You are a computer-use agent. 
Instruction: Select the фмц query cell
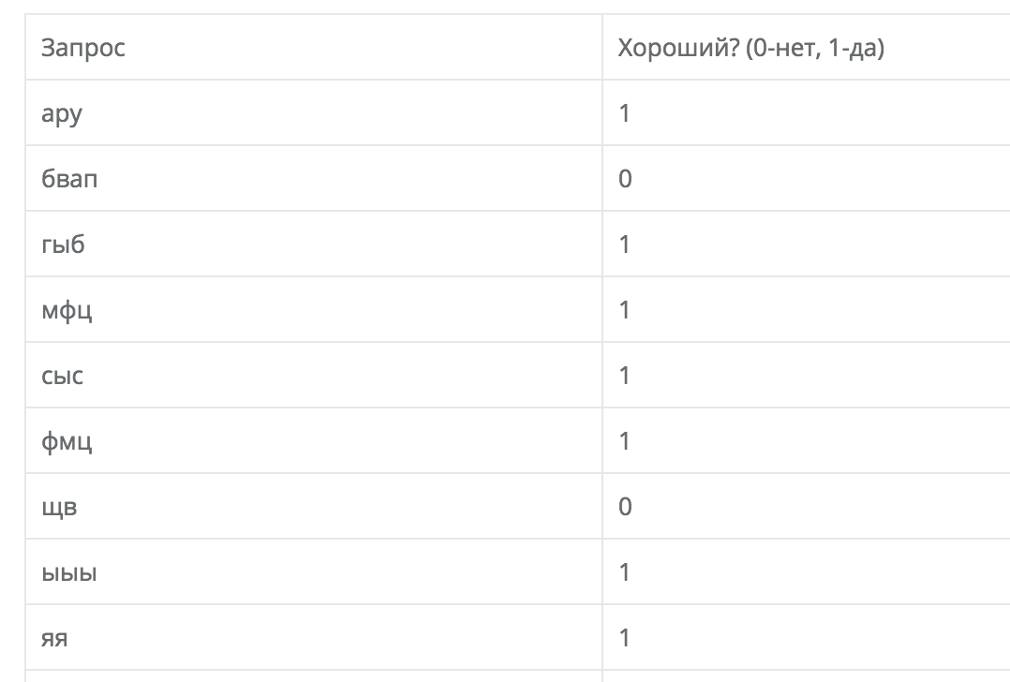(67, 441)
